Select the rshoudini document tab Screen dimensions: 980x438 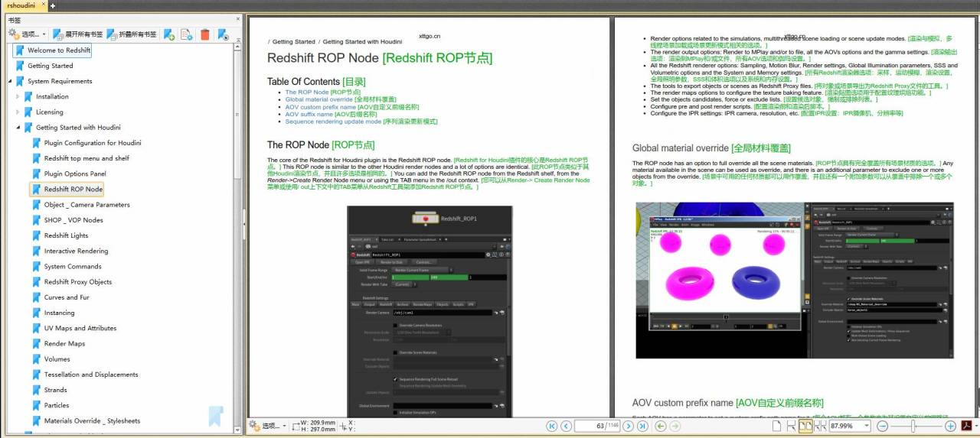click(x=20, y=5)
